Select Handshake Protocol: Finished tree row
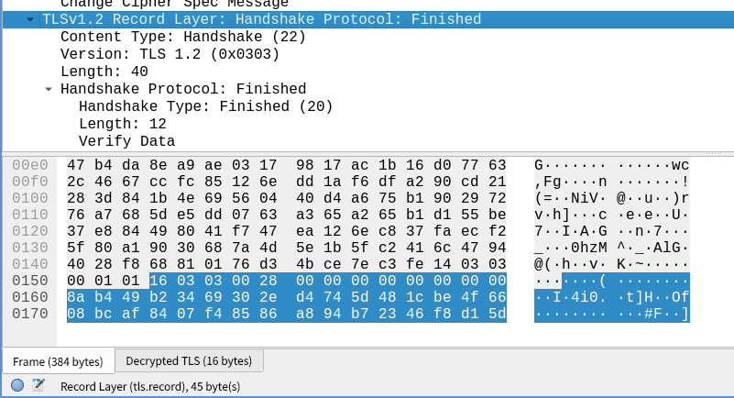Image resolution: width=734 pixels, height=398 pixels. coord(183,89)
